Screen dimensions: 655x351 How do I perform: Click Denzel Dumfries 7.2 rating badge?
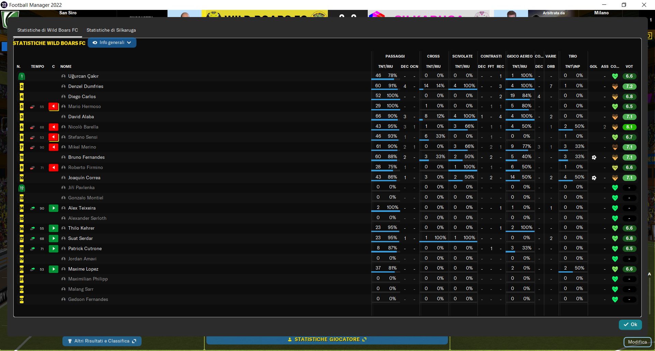[x=629, y=87]
